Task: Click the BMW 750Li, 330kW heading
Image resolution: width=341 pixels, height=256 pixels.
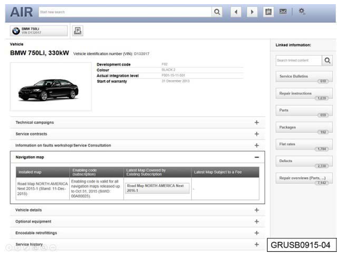Action: click(x=39, y=53)
